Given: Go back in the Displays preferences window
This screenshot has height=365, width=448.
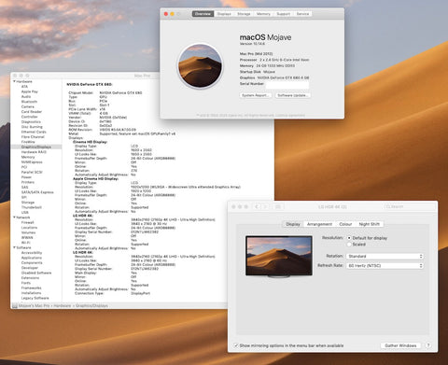Looking at the screenshot, I should (x=257, y=206).
